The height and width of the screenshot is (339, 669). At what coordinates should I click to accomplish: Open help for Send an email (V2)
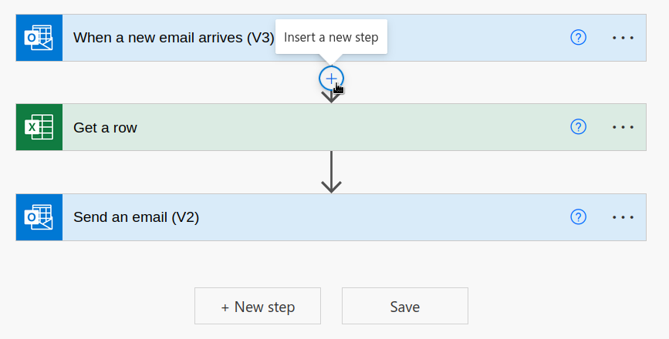pyautogui.click(x=578, y=216)
